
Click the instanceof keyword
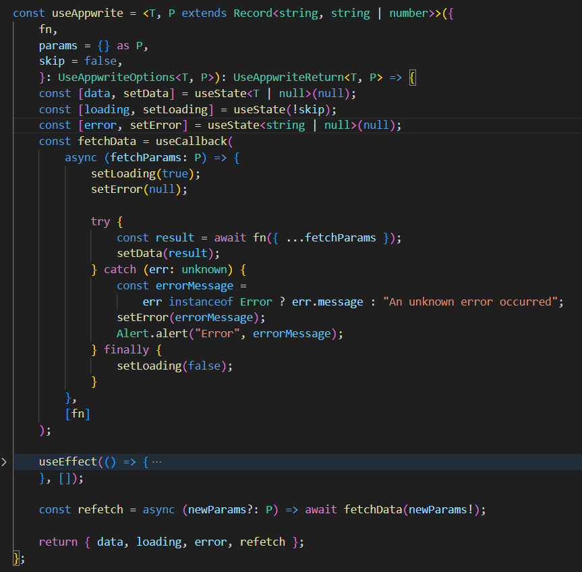[201, 302]
